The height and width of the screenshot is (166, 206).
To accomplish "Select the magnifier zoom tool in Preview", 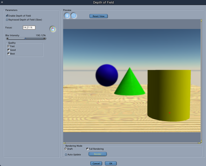I will click(x=74, y=16).
